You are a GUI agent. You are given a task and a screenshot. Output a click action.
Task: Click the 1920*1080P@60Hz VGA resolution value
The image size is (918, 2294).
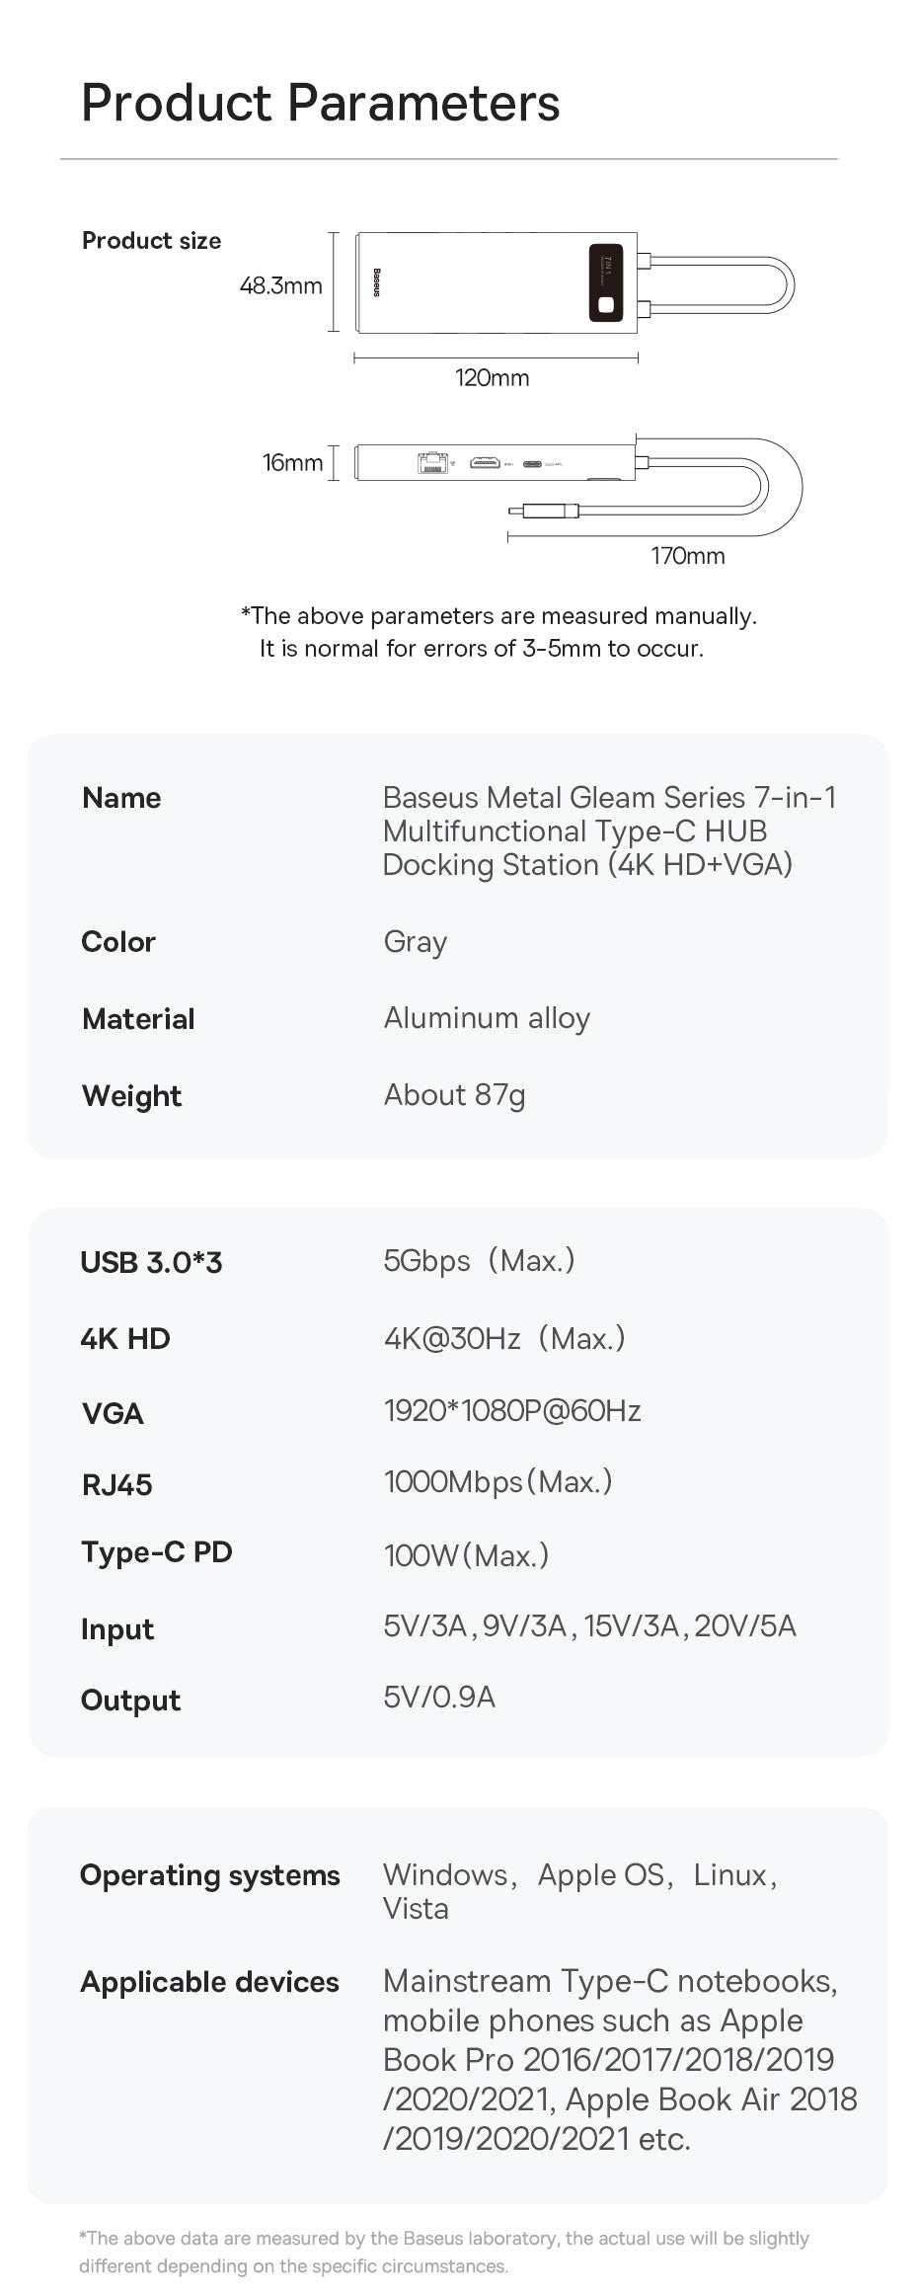click(x=512, y=1411)
